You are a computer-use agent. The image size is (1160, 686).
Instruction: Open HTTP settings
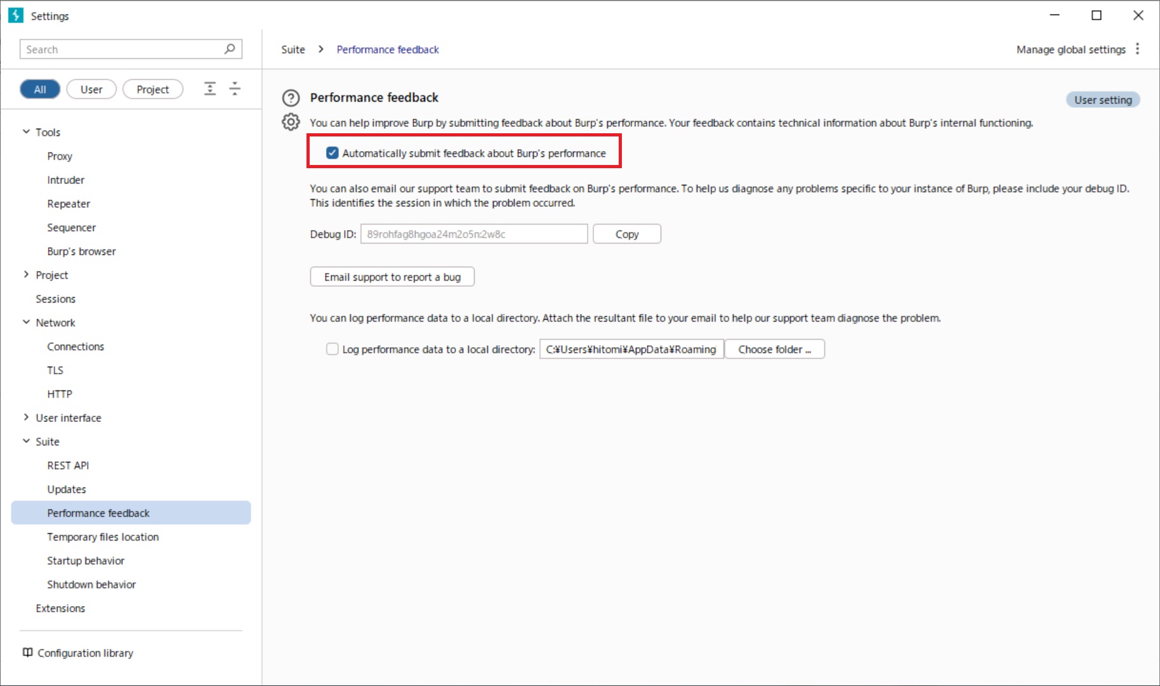click(60, 394)
